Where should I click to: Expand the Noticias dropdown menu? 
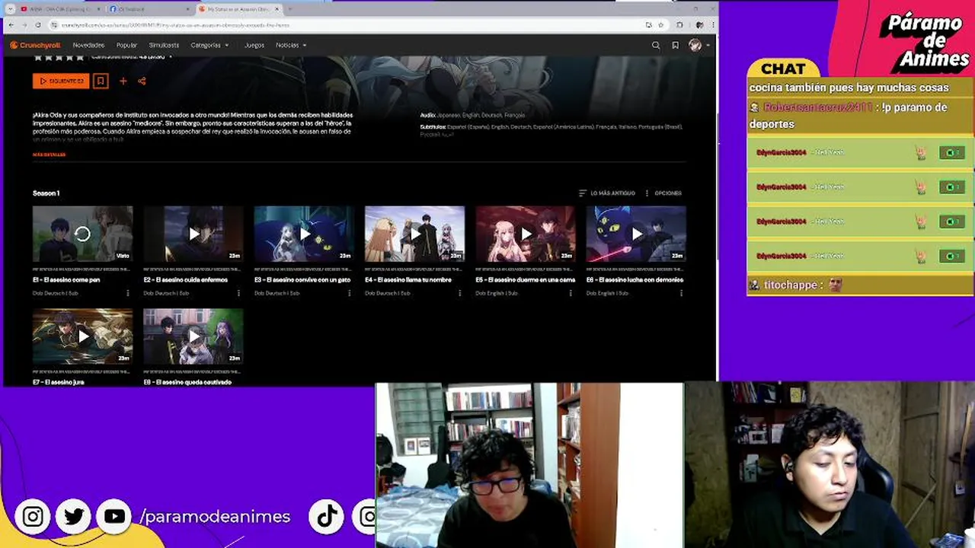click(291, 46)
